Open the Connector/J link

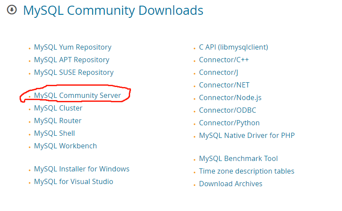pyautogui.click(x=218, y=73)
